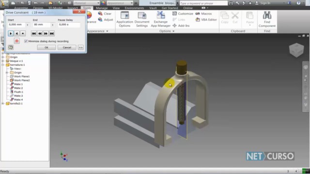This screenshot has width=310, height=174.
Task: Click the End value field
Action: [x=42, y=25]
